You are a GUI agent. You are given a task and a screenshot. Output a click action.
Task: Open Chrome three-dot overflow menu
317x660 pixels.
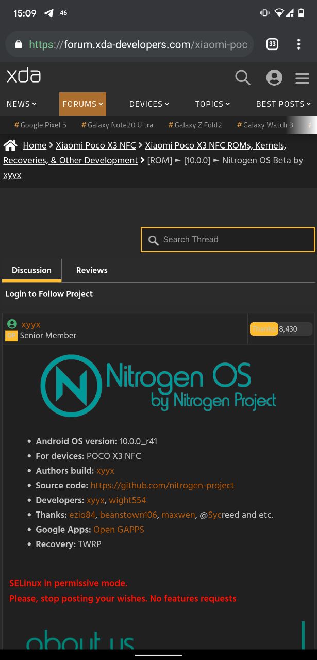(x=298, y=44)
